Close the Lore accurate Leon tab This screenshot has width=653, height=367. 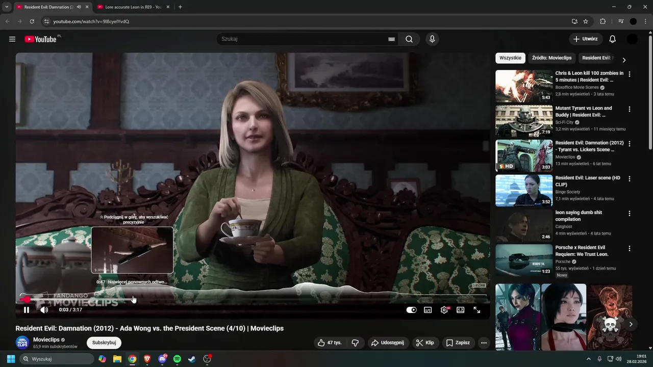tap(168, 7)
